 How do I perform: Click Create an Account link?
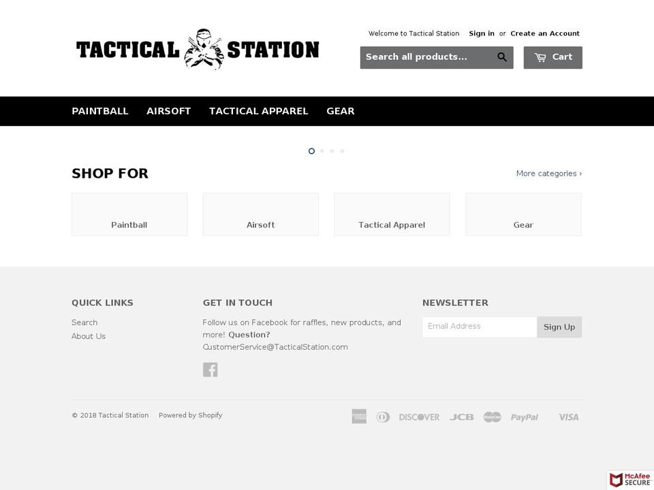point(545,33)
